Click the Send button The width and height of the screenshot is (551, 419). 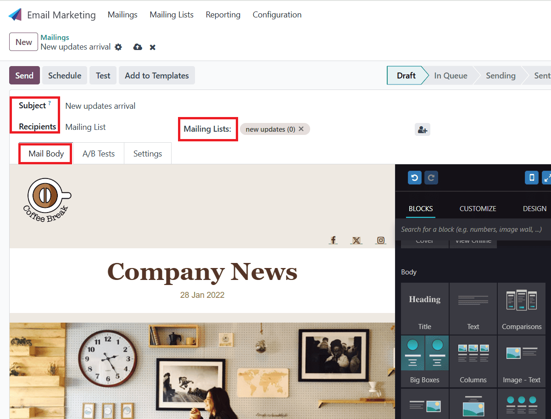24,76
